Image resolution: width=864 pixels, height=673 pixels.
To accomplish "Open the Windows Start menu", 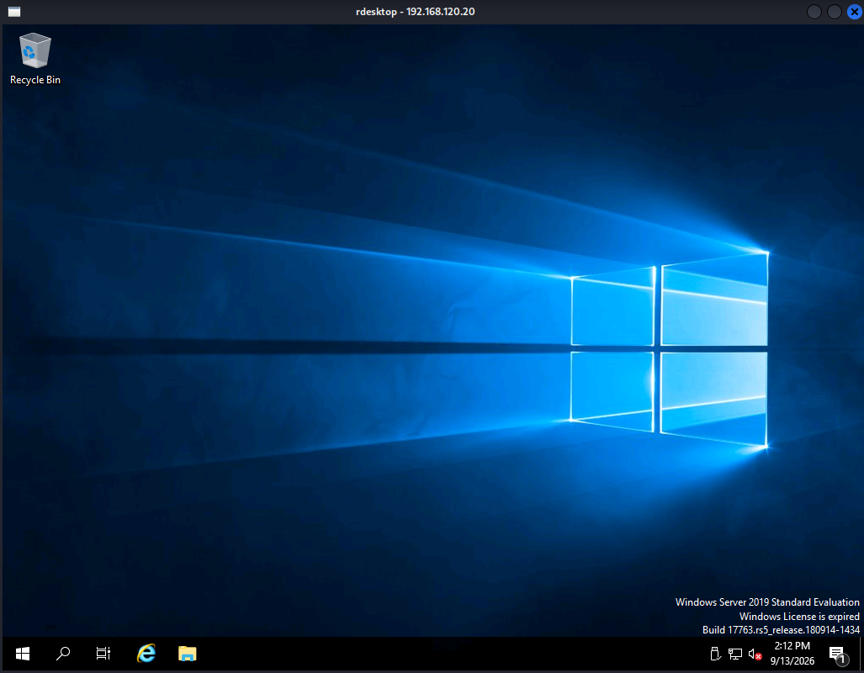I will pyautogui.click(x=23, y=654).
